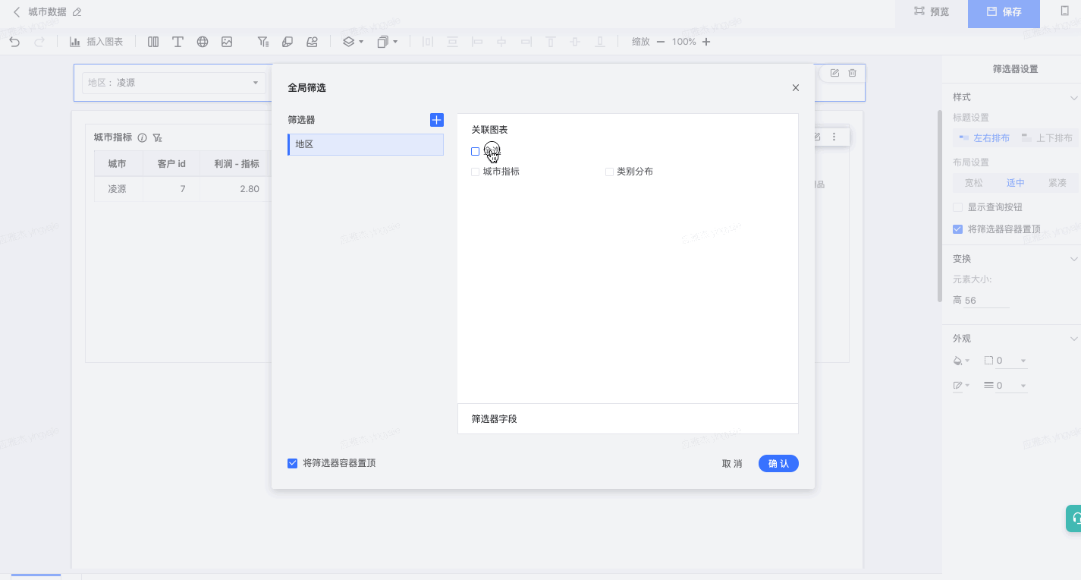Click the align bottom icon
The image size is (1081, 580).
(x=599, y=42)
